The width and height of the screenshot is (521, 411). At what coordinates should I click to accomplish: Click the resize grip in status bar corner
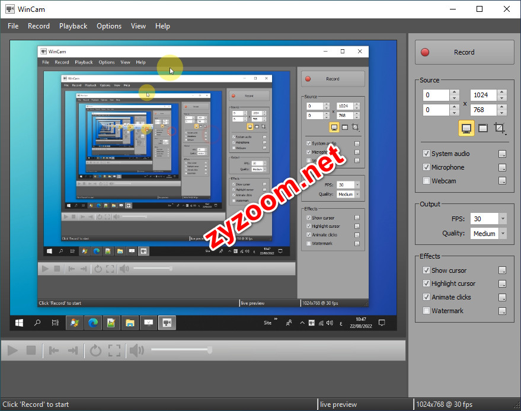pyautogui.click(x=517, y=405)
